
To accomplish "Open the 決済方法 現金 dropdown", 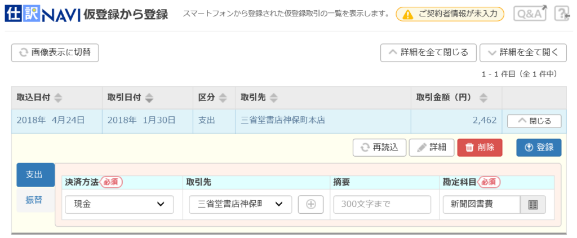I will point(119,205).
